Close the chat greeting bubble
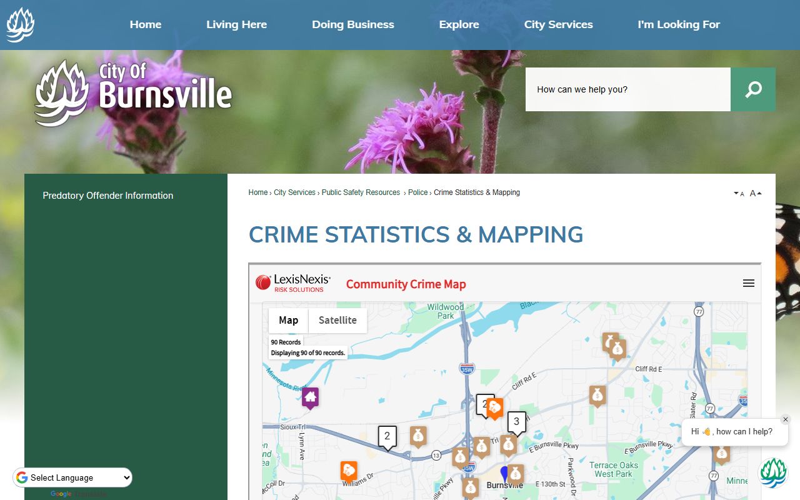The height and width of the screenshot is (500, 800). (x=786, y=419)
